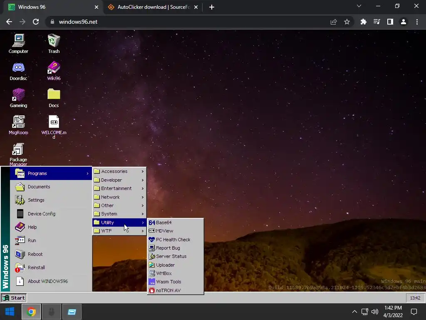Open the Windows notification center
The width and height of the screenshot is (426, 320).
[414, 312]
